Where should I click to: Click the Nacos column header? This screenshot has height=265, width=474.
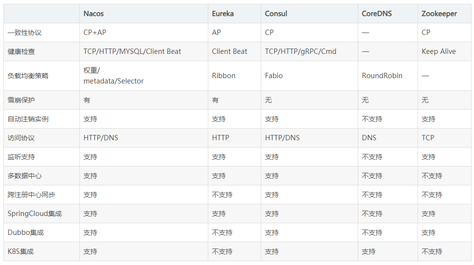point(93,14)
